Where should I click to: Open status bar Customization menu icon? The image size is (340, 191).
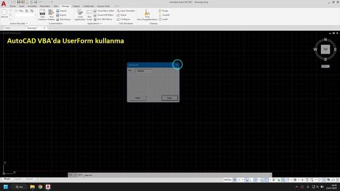(338, 180)
